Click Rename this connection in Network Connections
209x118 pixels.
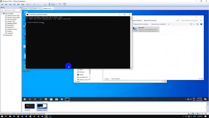point(158,24)
